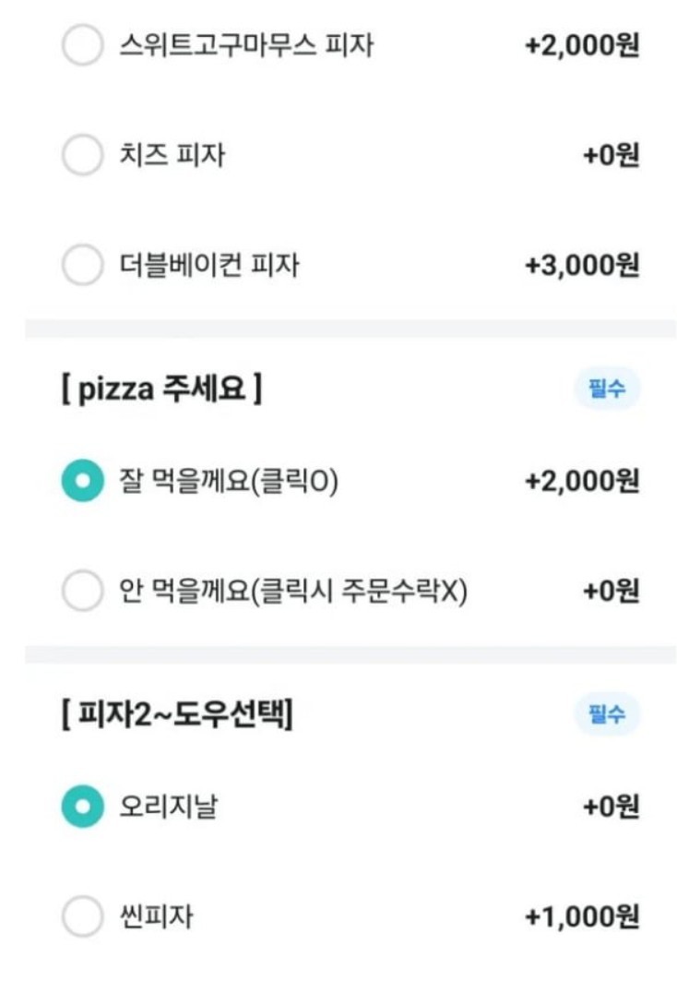Select the 안 먹을께요 radio button
This screenshot has width=677, height=981.
coord(82,590)
